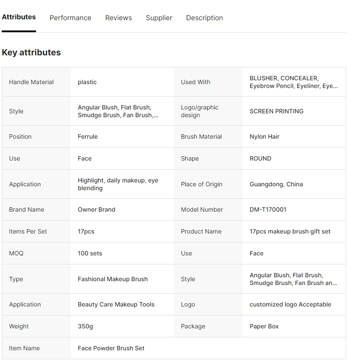Click the Handle Material label
The image size is (353, 361).
pyautogui.click(x=31, y=82)
